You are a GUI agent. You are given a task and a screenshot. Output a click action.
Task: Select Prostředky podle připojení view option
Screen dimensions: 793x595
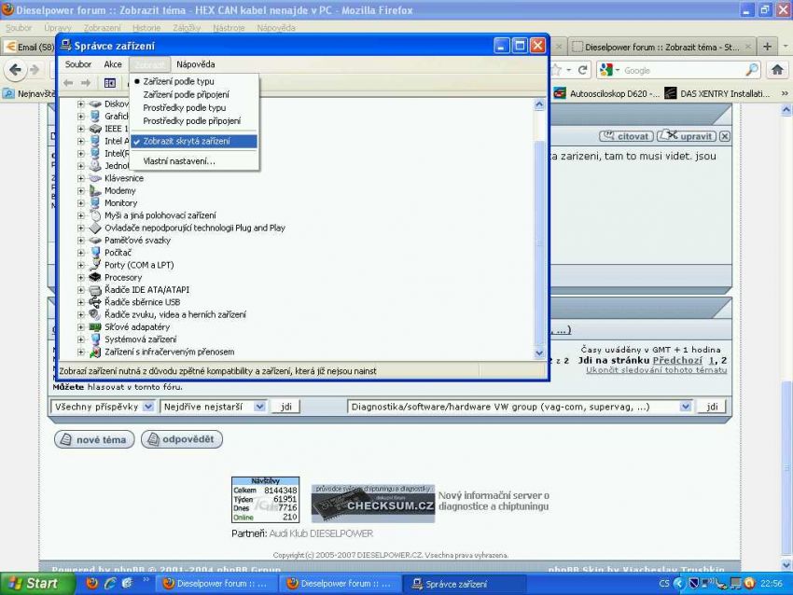pos(191,121)
